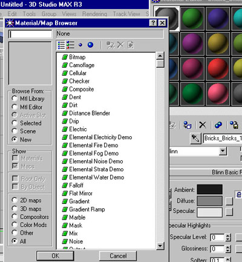Viewport: 242px width, 262px height.
Task: Select the pink material sample sphere
Action: coord(218,94)
